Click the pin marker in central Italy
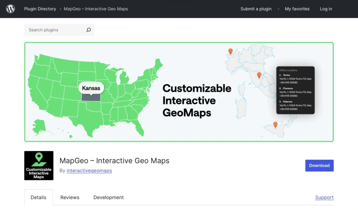 coord(259,75)
